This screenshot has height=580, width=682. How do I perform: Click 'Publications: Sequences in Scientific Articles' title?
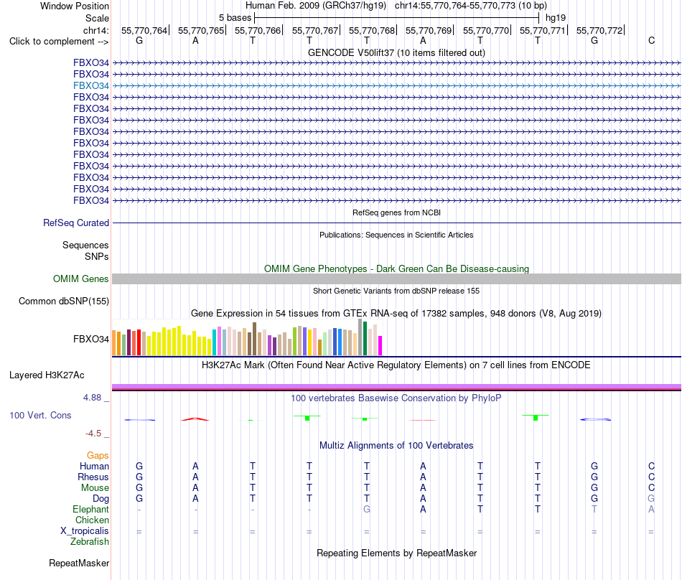pyautogui.click(x=396, y=235)
